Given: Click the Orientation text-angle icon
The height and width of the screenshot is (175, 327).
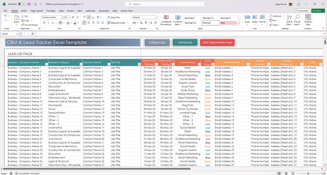Looking at the screenshot, I should [x=98, y=17].
